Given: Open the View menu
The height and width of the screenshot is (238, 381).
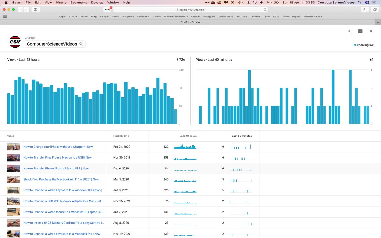Looking at the screenshot, I should (x=48, y=3).
